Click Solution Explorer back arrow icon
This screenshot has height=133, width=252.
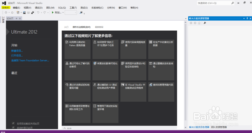[x=191, y=23]
